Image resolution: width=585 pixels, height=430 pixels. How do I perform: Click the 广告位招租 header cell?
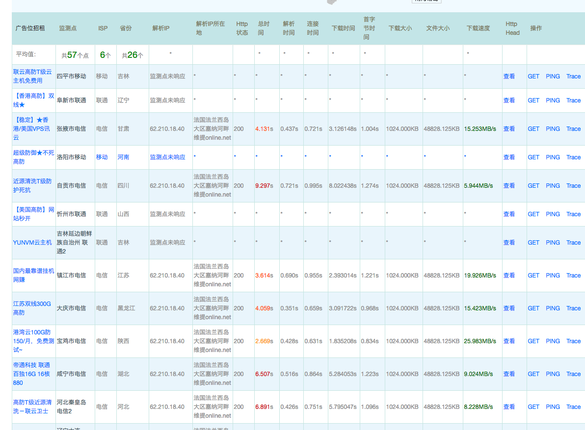pyautogui.click(x=30, y=28)
